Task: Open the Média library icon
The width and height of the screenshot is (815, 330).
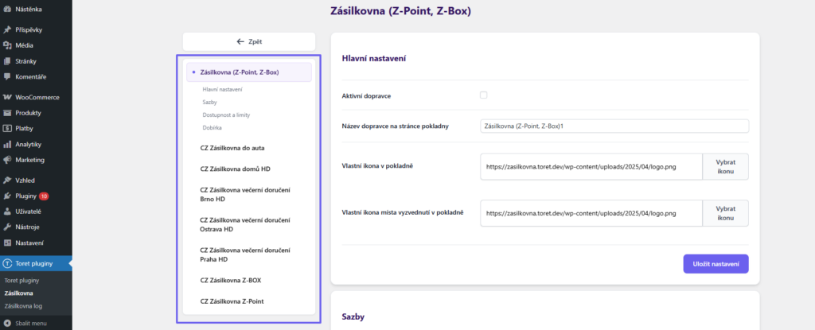Action: pos(7,45)
